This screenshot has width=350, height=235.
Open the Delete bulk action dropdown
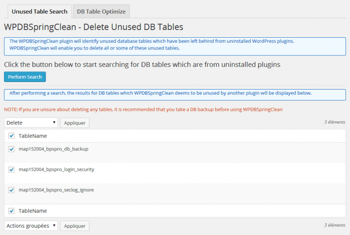(x=31, y=123)
